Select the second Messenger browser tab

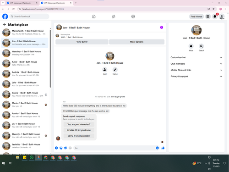(x=56, y=3)
